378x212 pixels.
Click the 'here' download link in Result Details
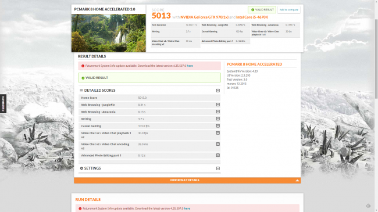190,66
